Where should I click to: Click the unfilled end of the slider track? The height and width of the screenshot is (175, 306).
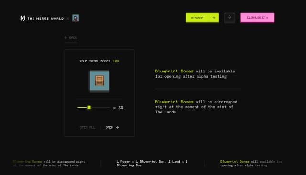pos(109,107)
